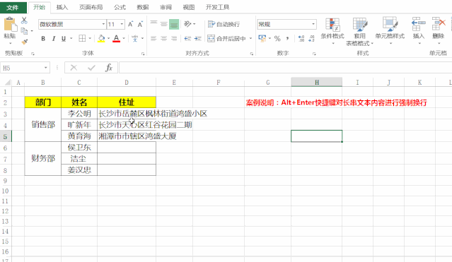
Task: Increase decimal places
Action: point(301,38)
